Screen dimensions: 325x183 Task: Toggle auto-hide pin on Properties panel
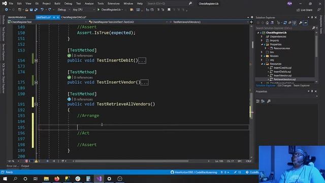pos(312,91)
